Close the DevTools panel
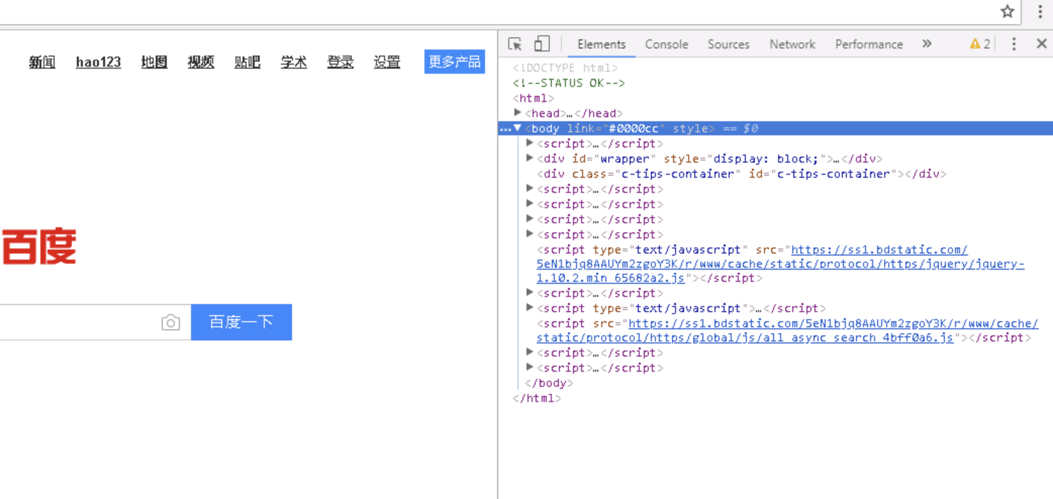The image size is (1053, 499). point(1041,44)
